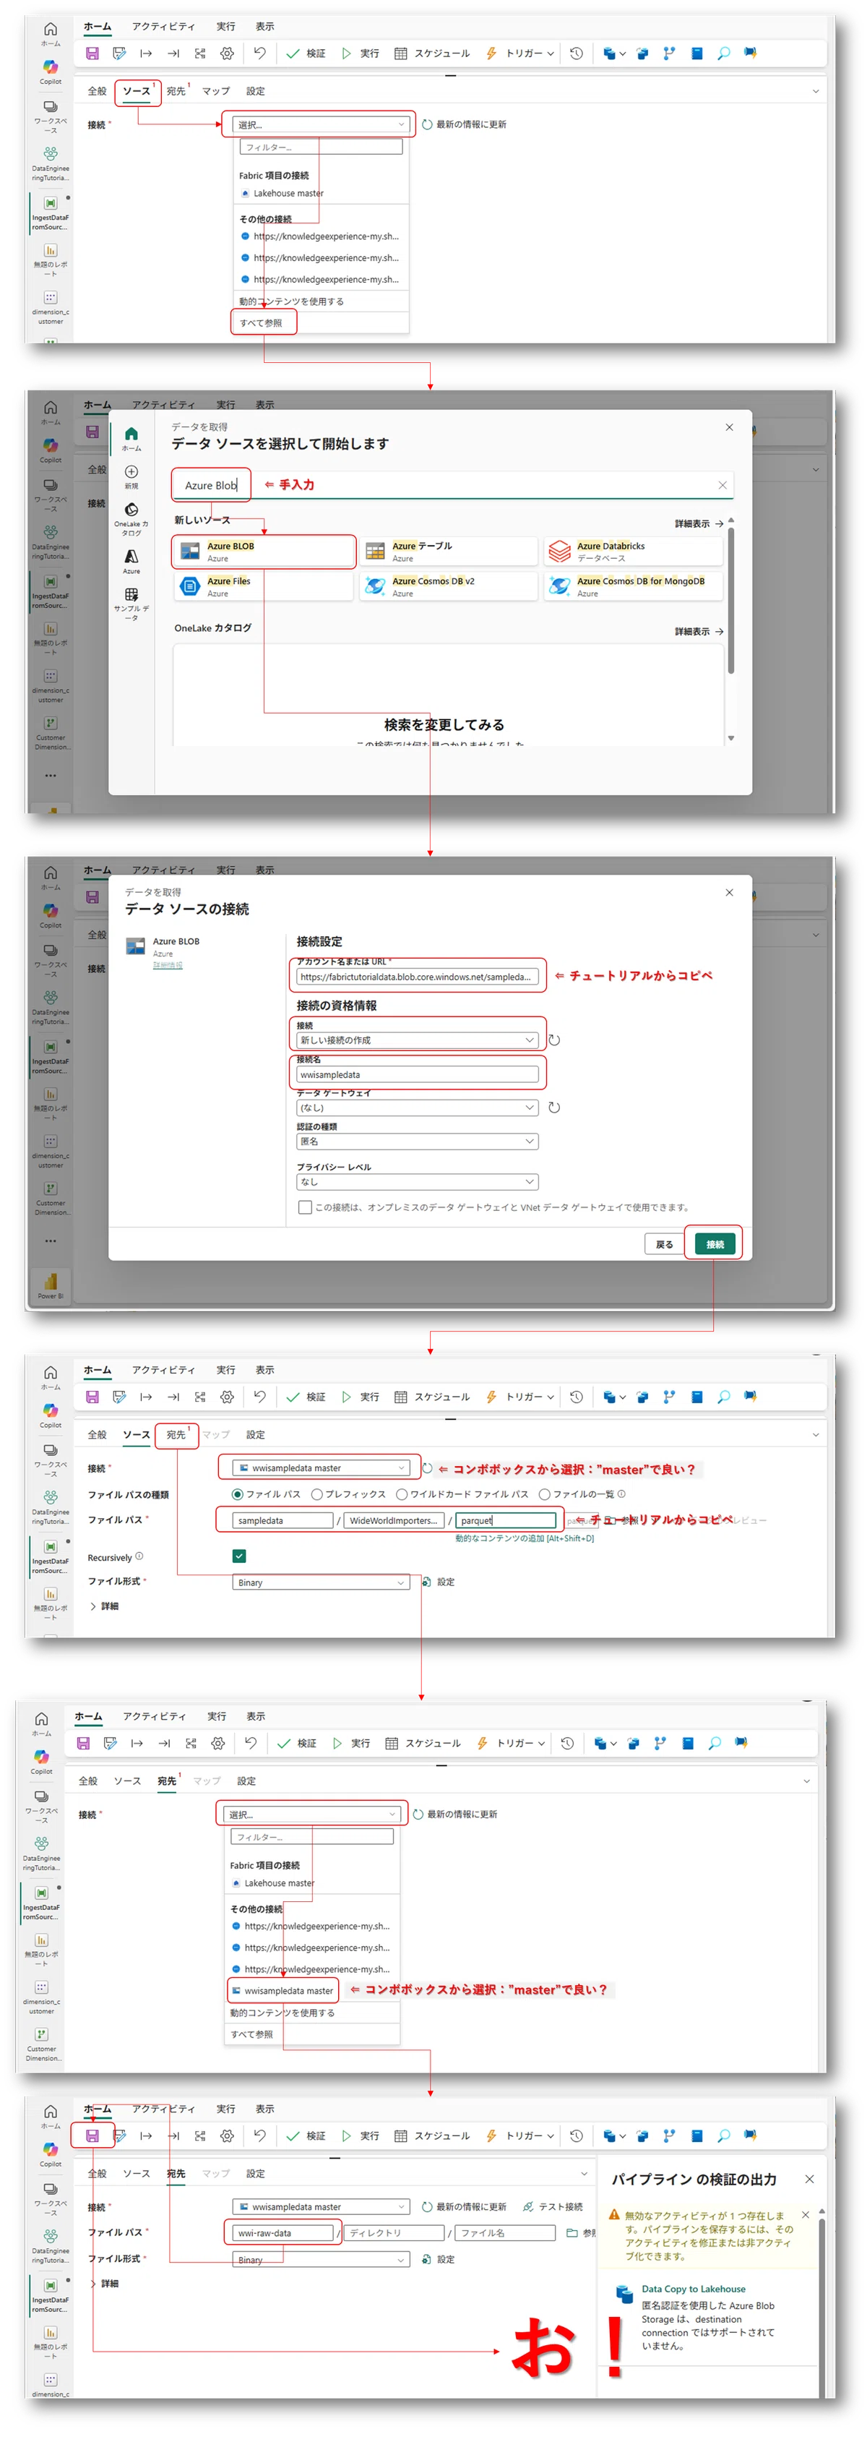867x2442 pixels.
Task: Select the プレフィックス radio button
Action: [317, 1494]
